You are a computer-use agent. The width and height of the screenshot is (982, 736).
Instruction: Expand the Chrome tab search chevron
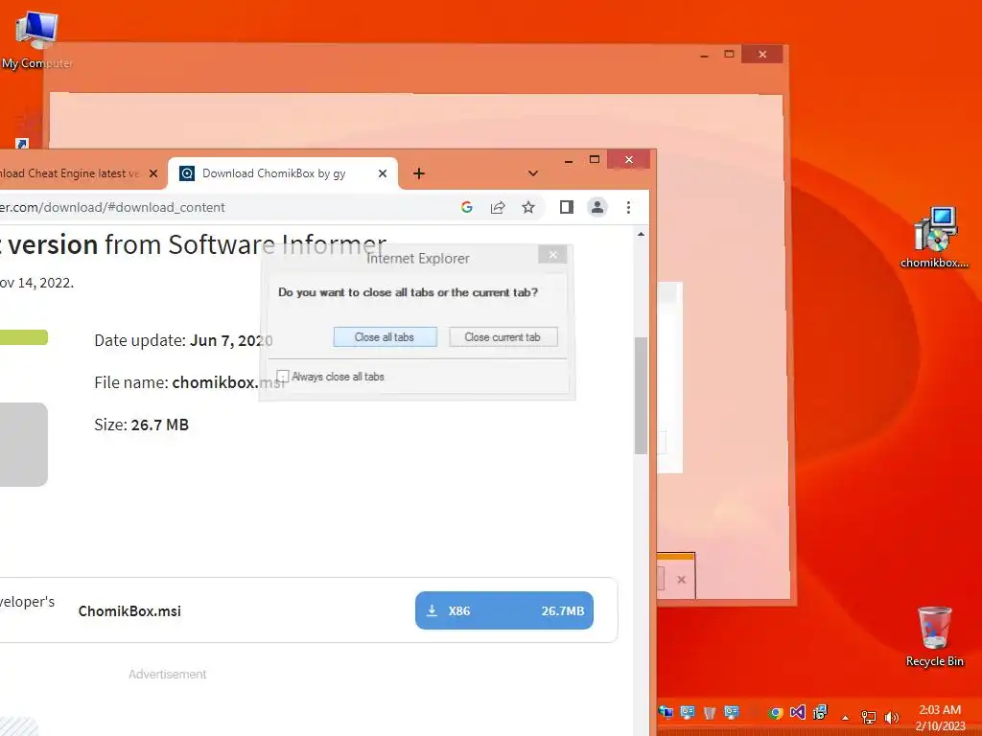533,173
